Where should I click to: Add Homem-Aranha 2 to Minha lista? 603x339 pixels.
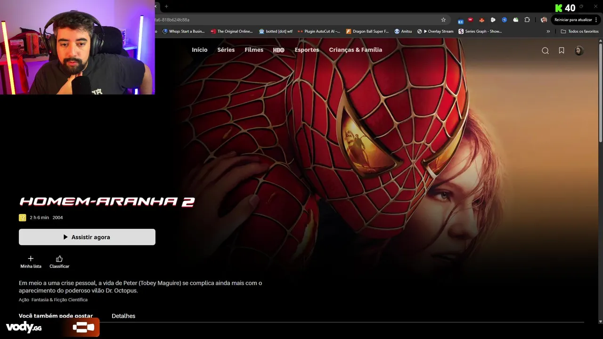[31, 262]
